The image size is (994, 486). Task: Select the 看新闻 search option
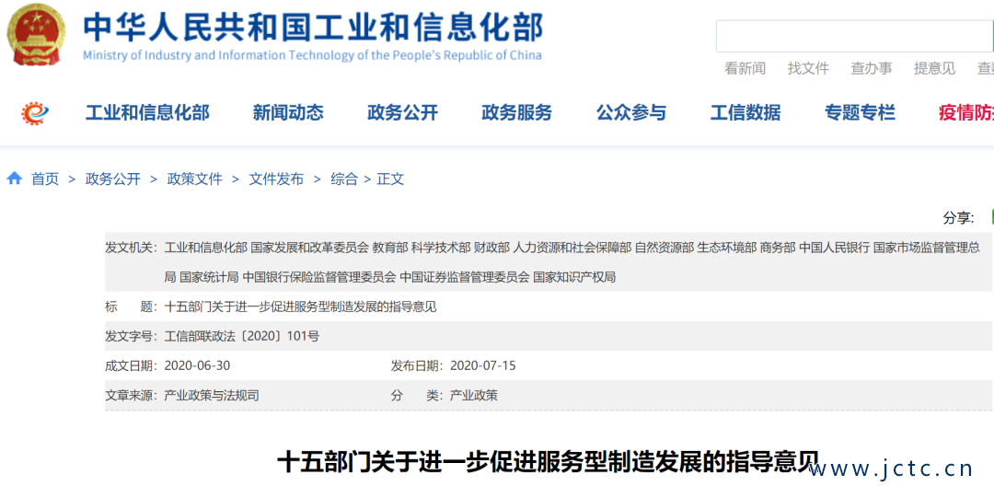click(745, 68)
